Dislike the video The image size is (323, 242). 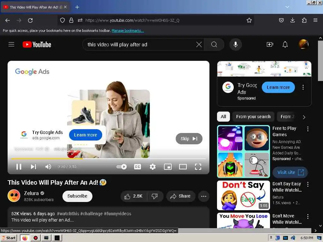pos(155,196)
